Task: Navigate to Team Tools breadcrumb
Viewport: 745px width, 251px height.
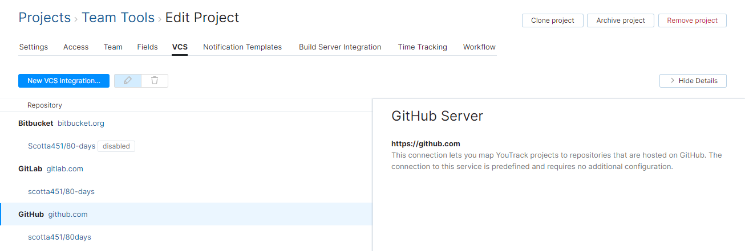Action: point(118,18)
